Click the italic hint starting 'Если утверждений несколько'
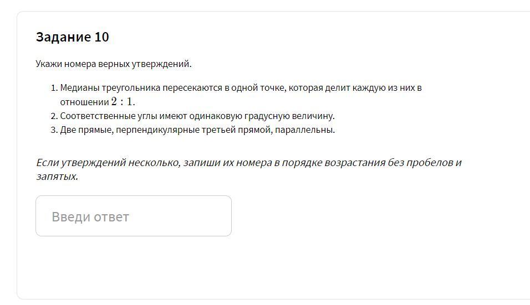This screenshot has width=530, height=305. pos(249,169)
